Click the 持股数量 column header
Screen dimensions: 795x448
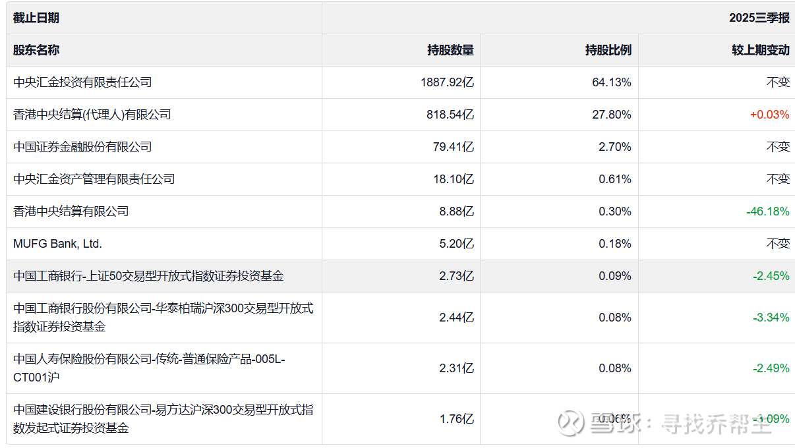(401, 50)
